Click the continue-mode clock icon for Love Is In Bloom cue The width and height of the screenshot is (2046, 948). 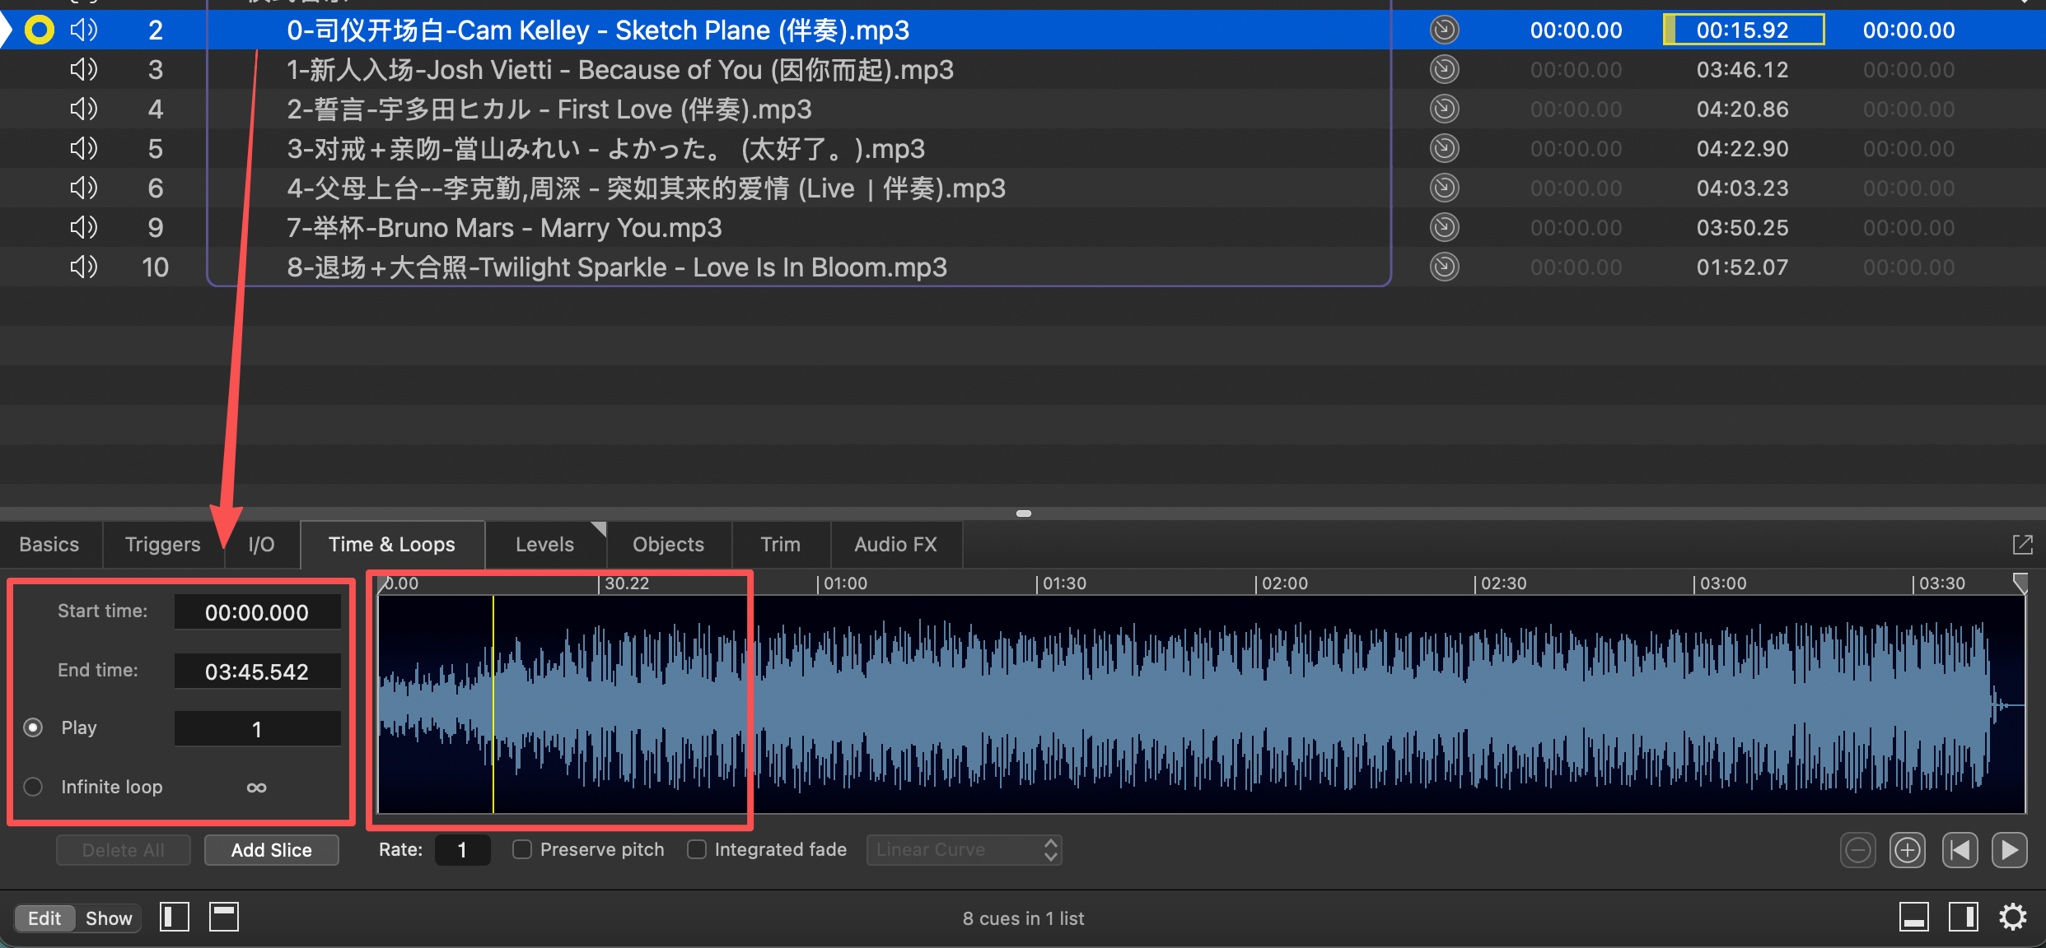click(x=1444, y=267)
